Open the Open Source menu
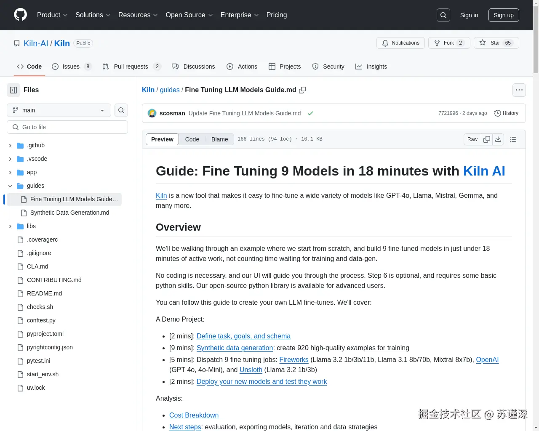 pyautogui.click(x=189, y=15)
